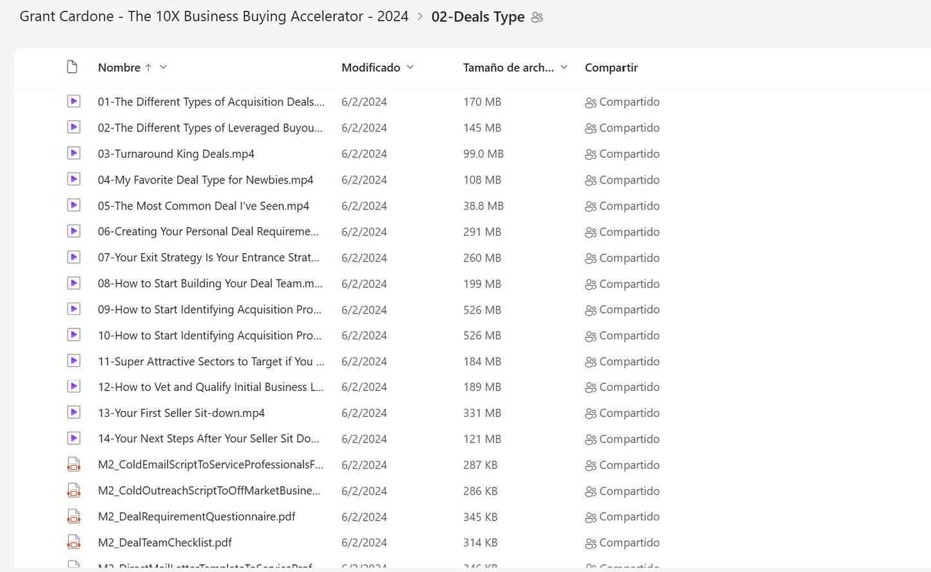Open the Nombre column dropdown chevron
This screenshot has width=931, height=572.
tap(164, 67)
